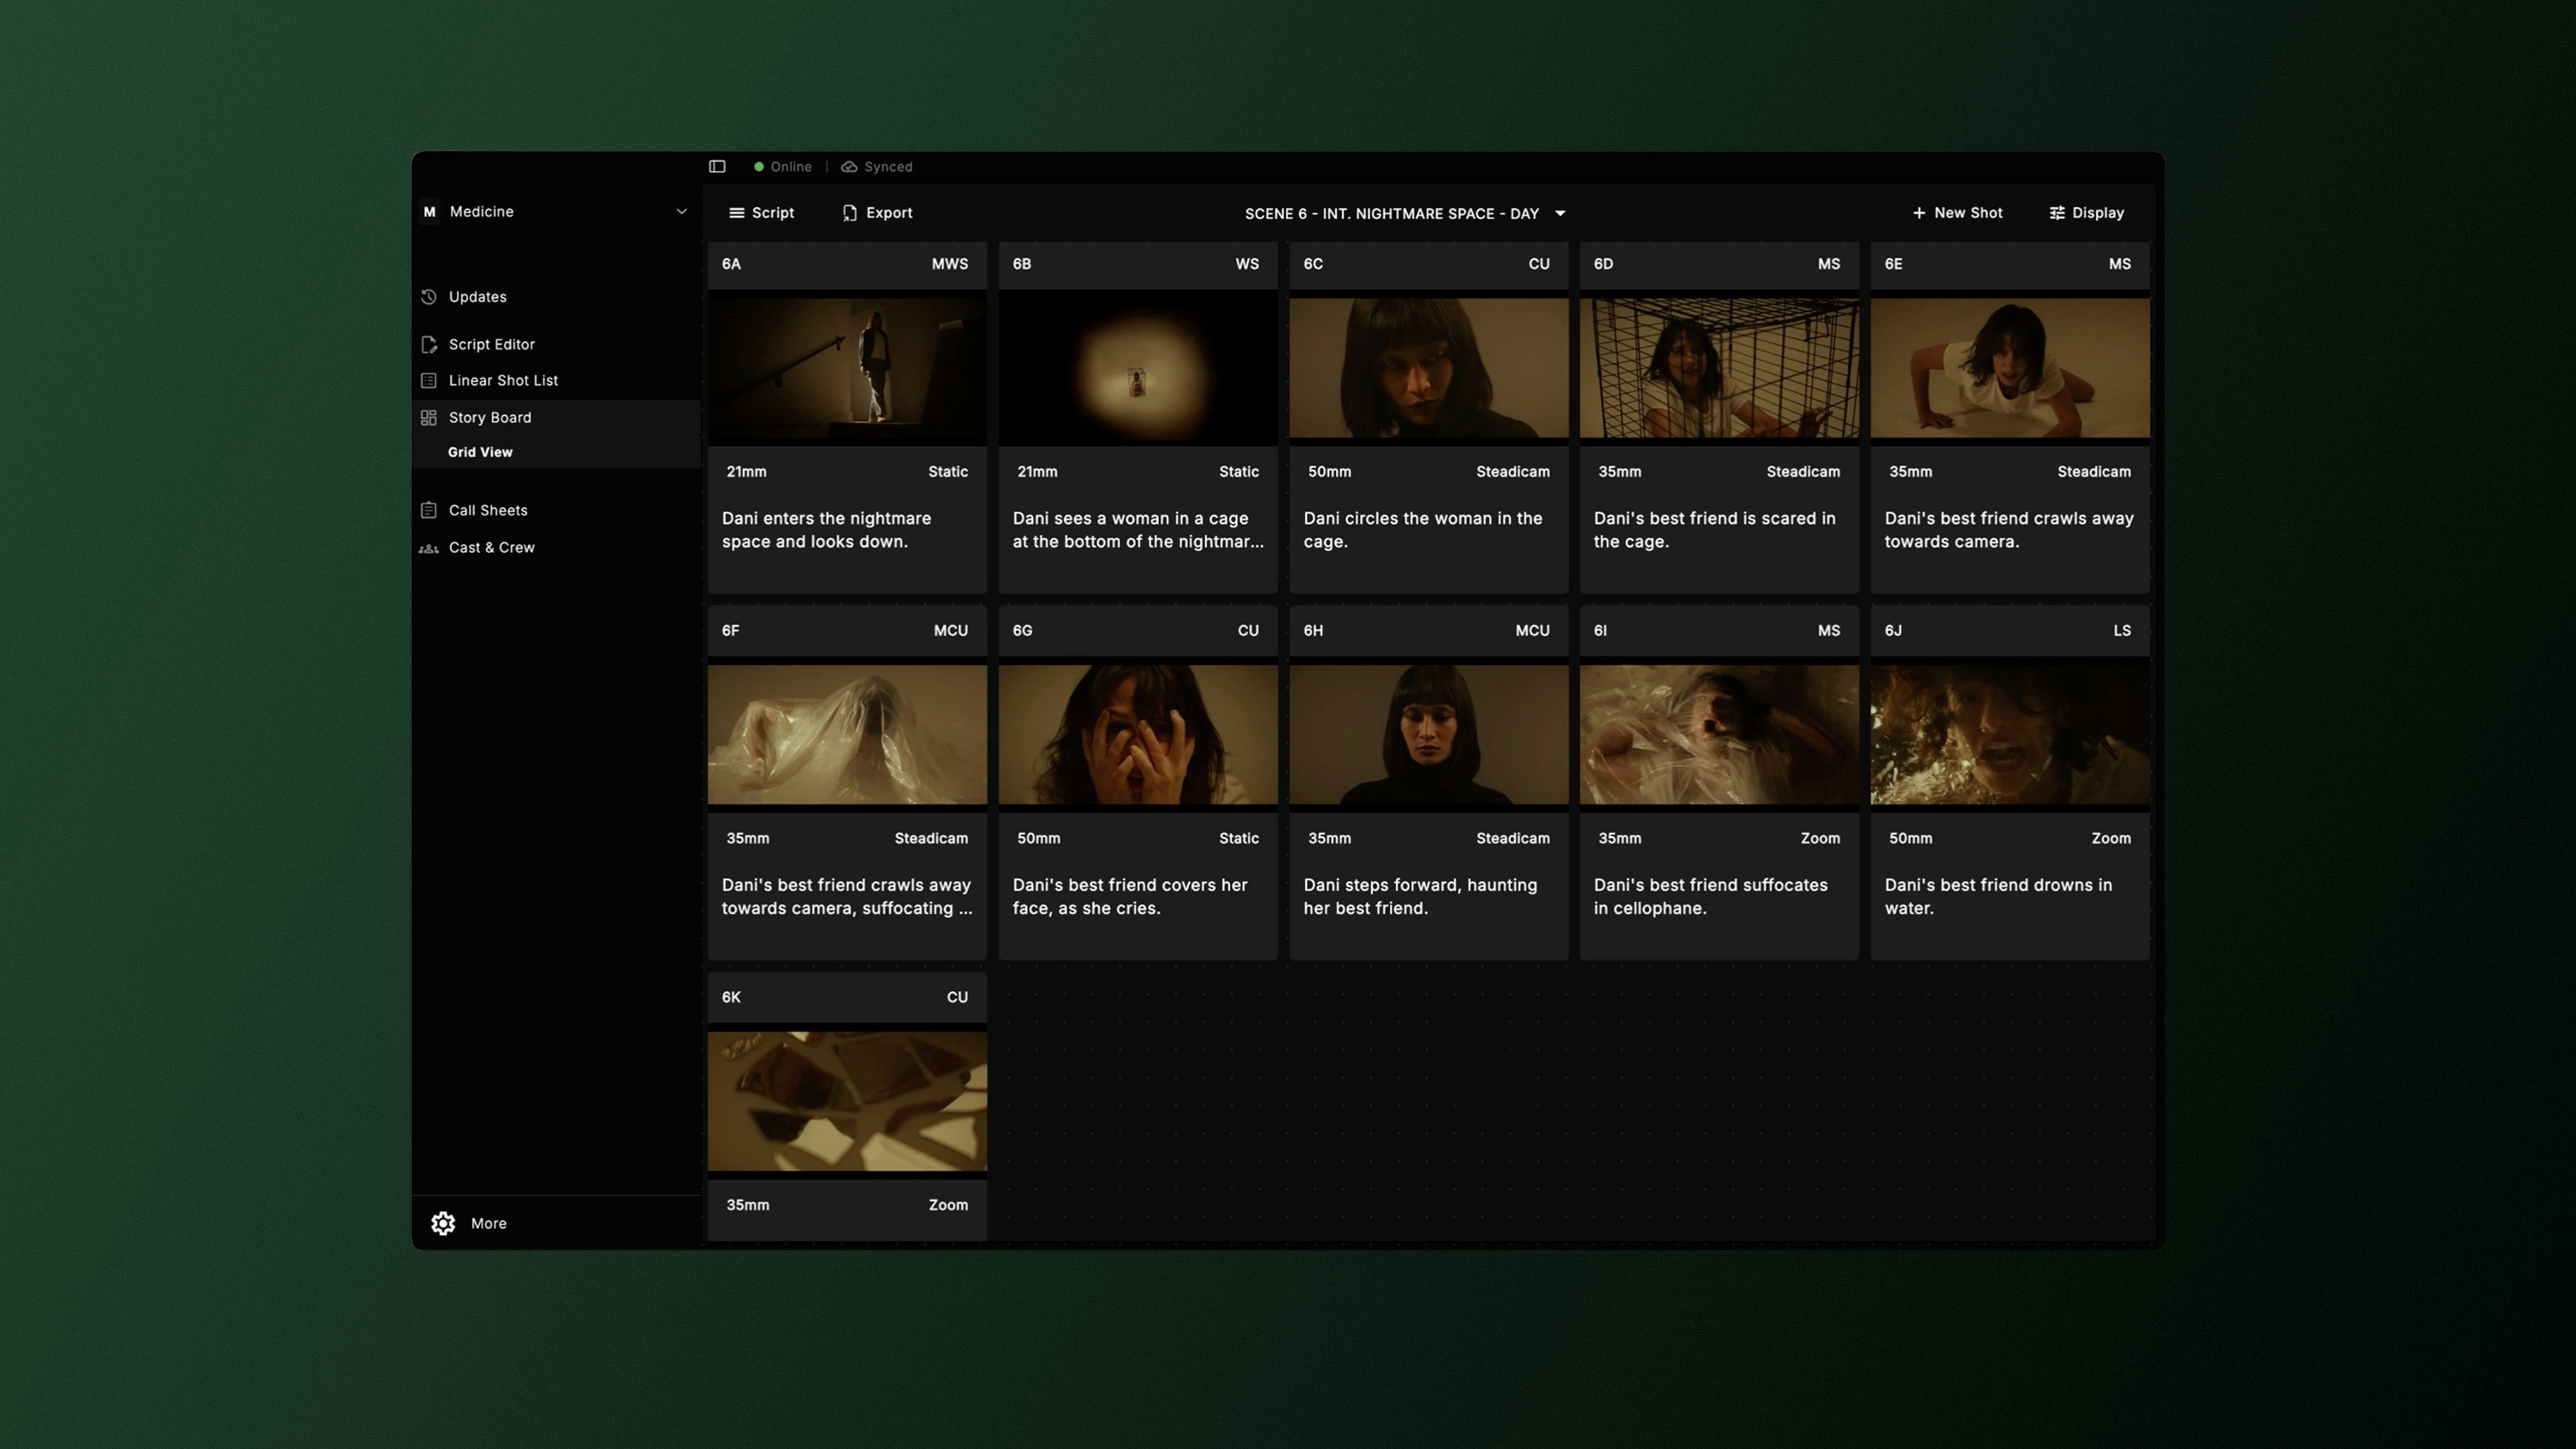
Task: Click the Updates clock icon
Action: pyautogui.click(x=429, y=297)
